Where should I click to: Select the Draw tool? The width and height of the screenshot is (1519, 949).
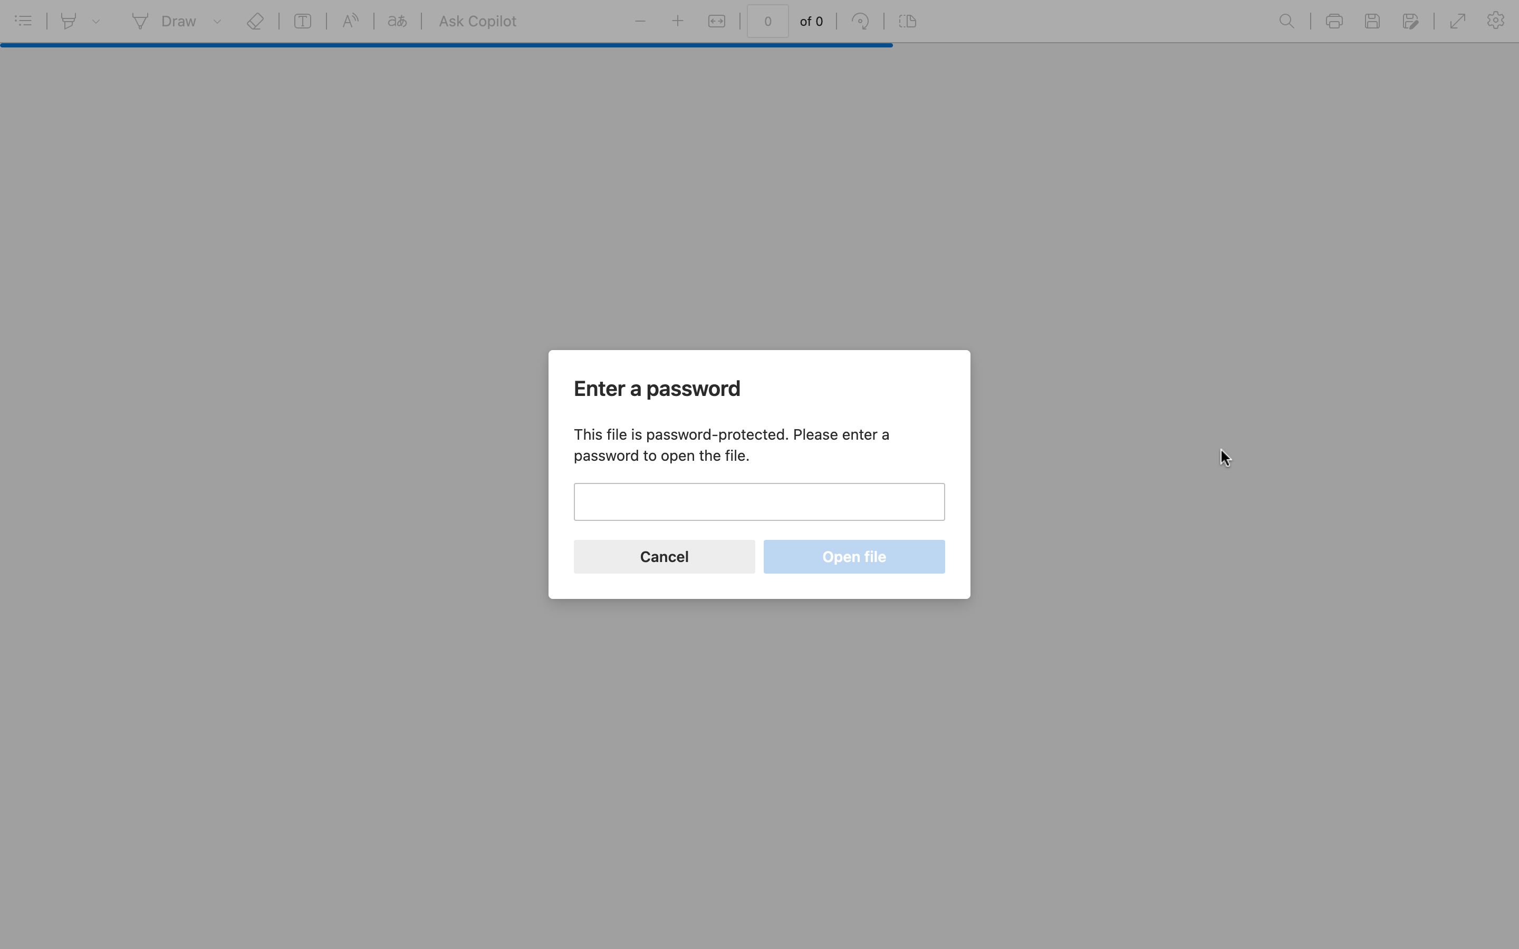[165, 21]
